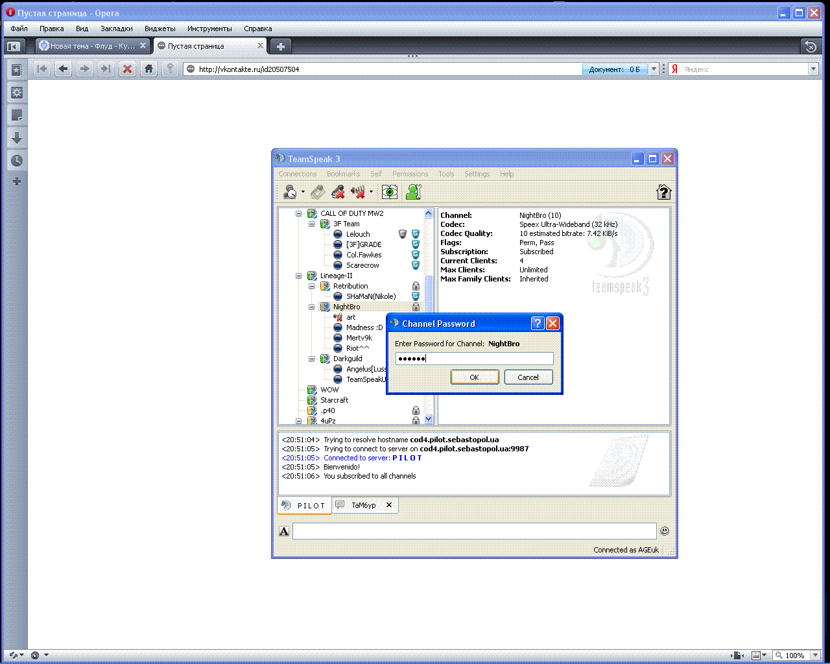The width and height of the screenshot is (830, 664).
Task: Open a new Opera tab with plus button
Action: (280, 46)
